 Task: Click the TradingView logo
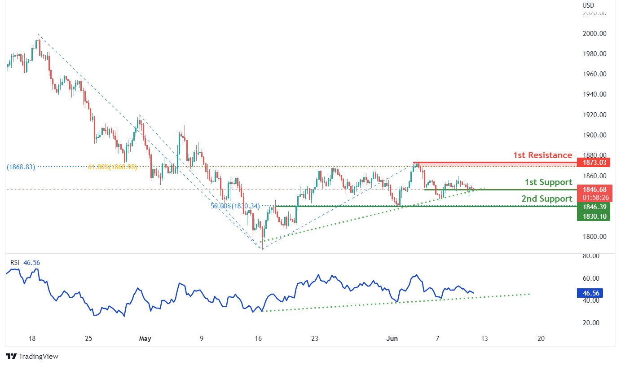[x=32, y=356]
